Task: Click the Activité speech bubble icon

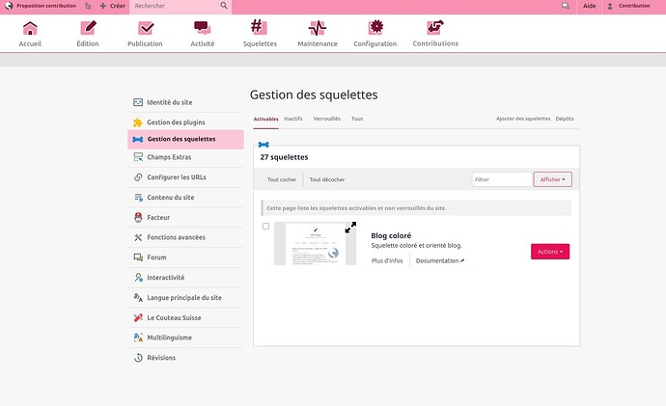Action: tap(202, 28)
